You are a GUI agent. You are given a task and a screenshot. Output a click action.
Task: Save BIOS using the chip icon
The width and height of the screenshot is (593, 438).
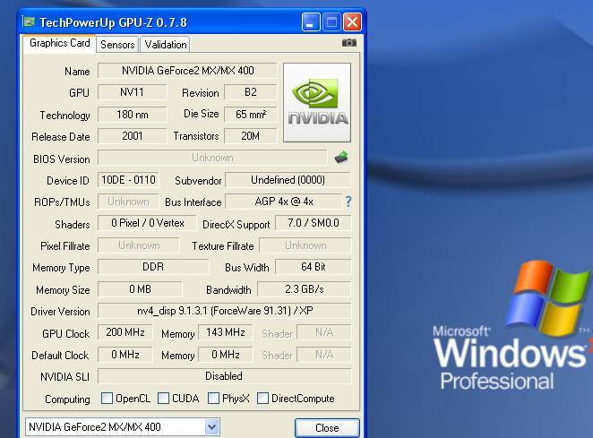coord(341,157)
